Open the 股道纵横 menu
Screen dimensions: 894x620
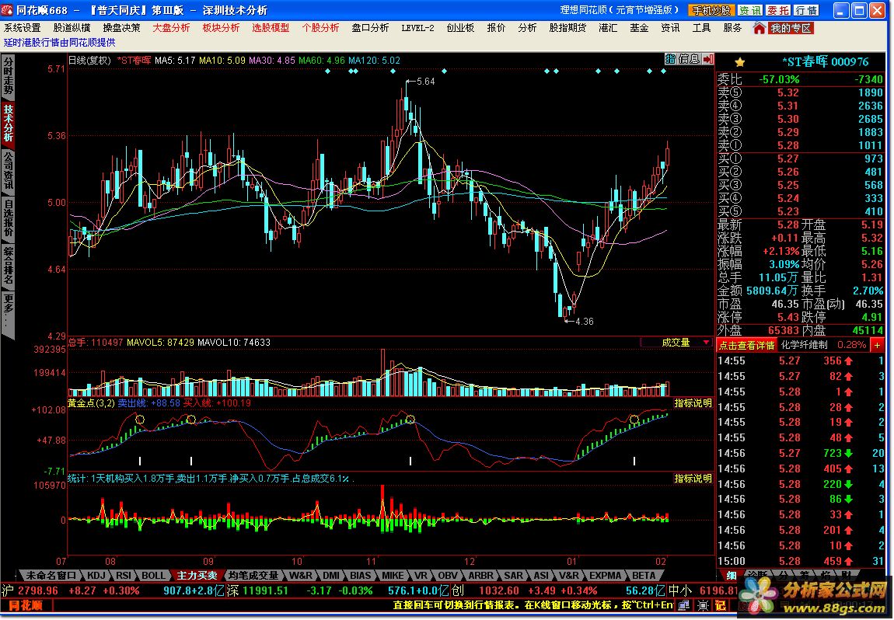pos(72,27)
